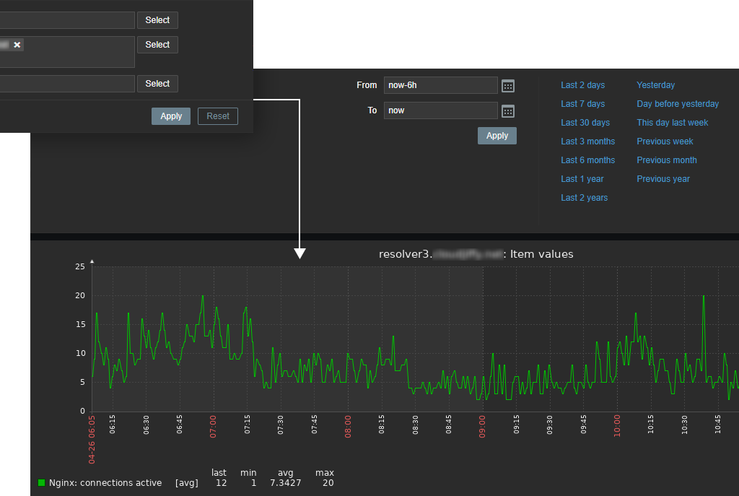This screenshot has height=496, width=739.
Task: Select the Yesterday time range
Action: tap(655, 84)
